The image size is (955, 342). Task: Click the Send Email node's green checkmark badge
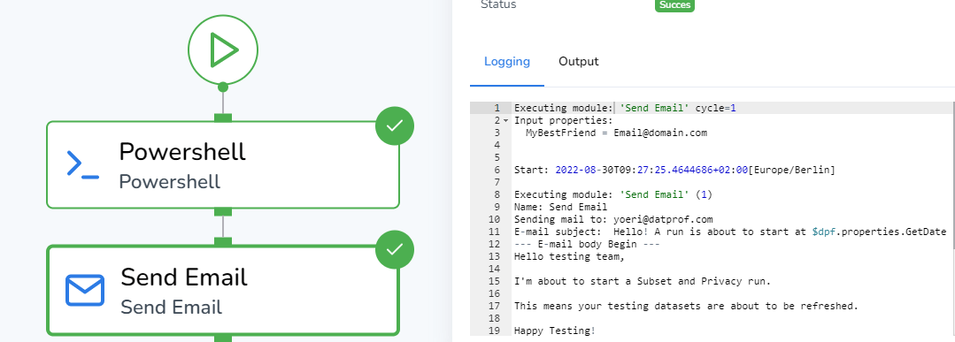pos(395,249)
